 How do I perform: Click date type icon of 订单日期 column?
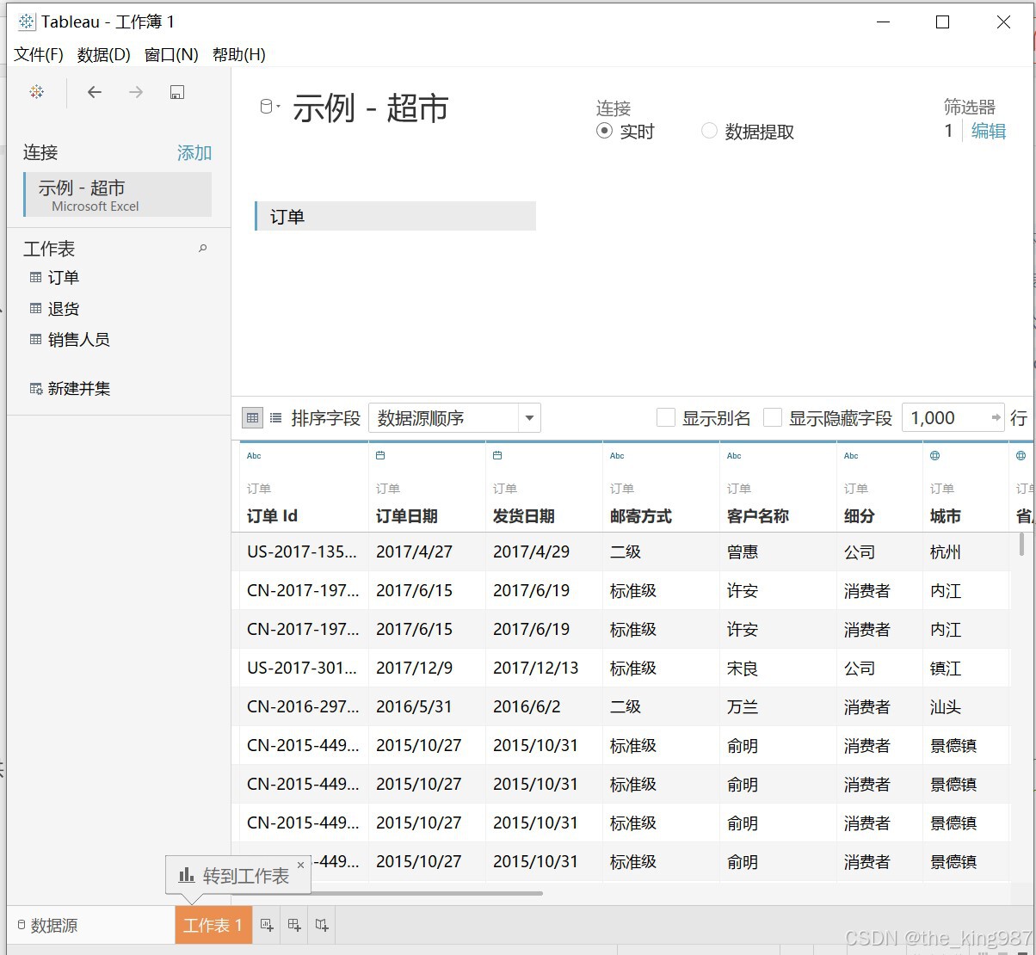tap(380, 456)
